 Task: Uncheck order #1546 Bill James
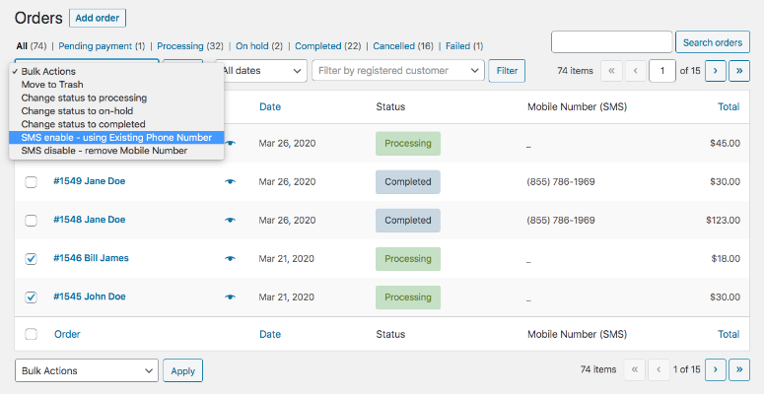[x=32, y=259]
